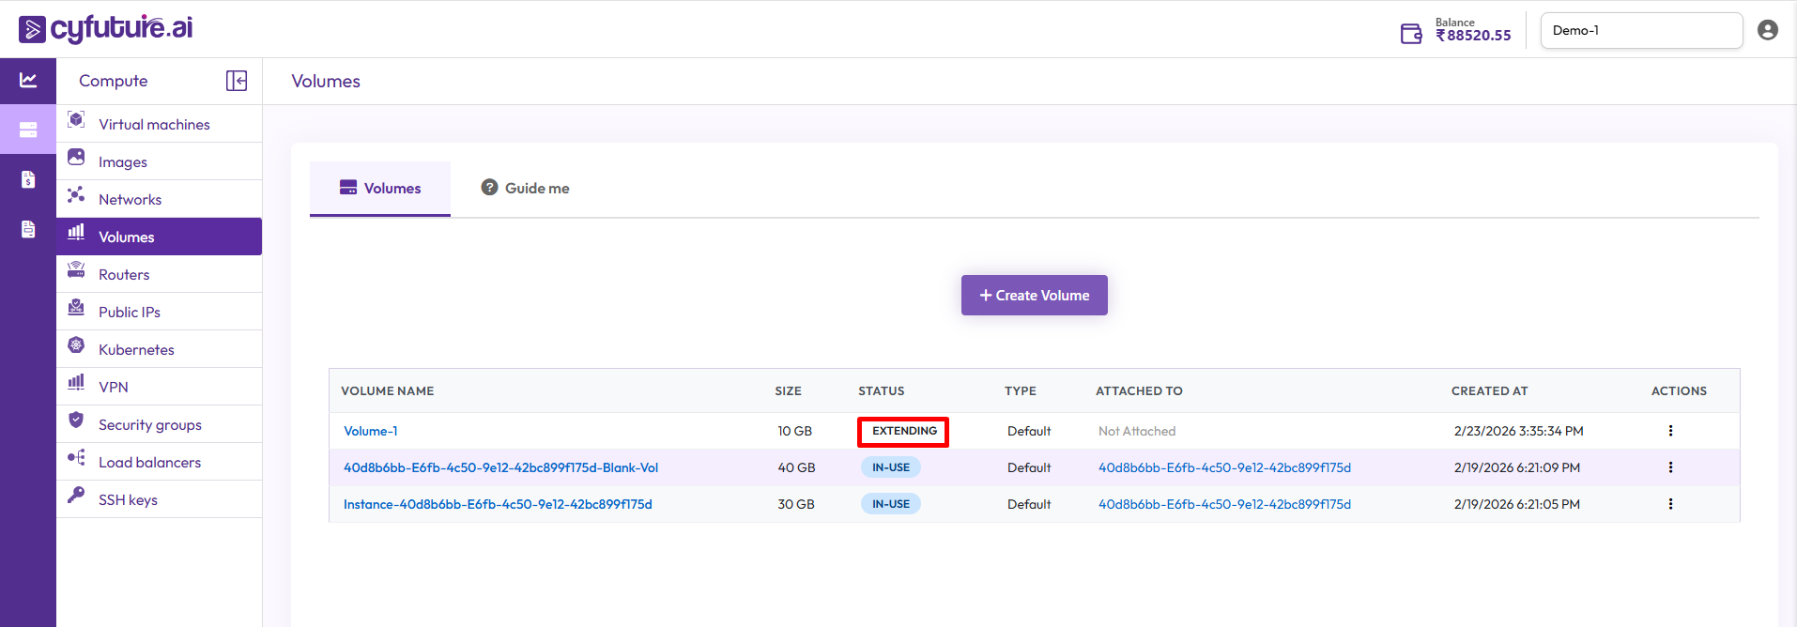This screenshot has width=1797, height=627.
Task: Switch to the Volumes tab
Action: pos(380,189)
